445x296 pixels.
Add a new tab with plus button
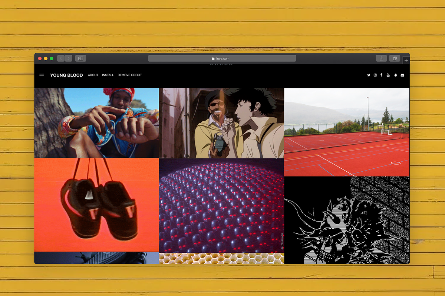pyautogui.click(x=406, y=60)
